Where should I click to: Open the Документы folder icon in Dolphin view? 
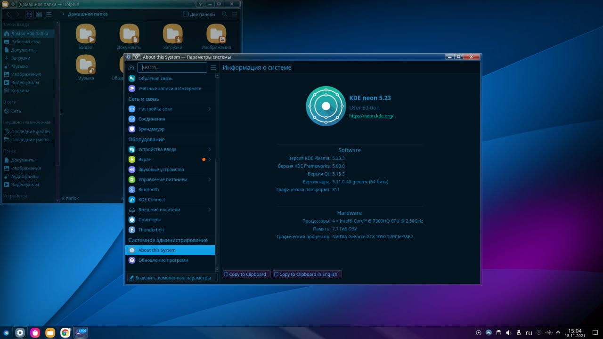[129, 34]
